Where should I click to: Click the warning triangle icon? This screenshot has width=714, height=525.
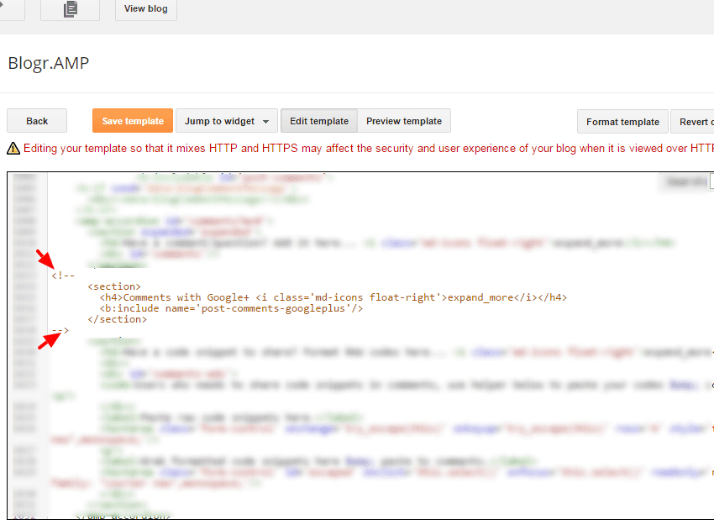pyautogui.click(x=13, y=149)
